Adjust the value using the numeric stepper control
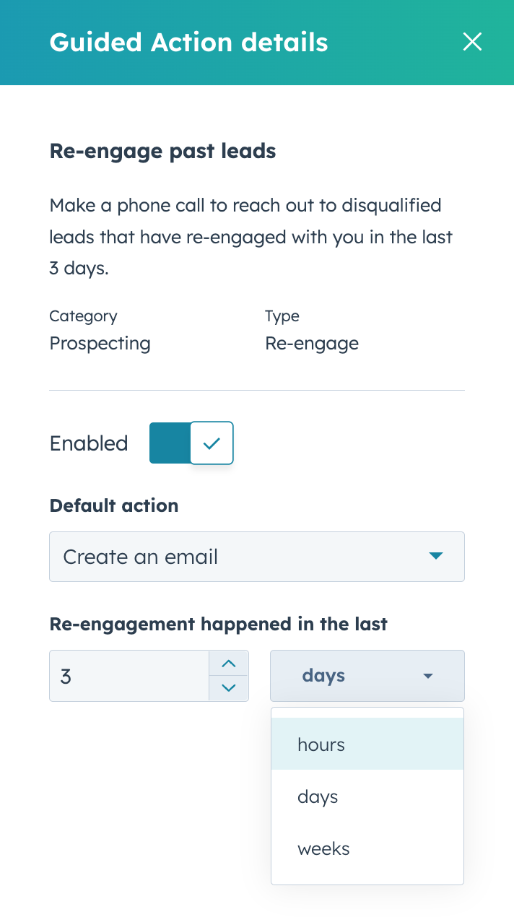Viewport: 514px width, 917px height. 229,676
